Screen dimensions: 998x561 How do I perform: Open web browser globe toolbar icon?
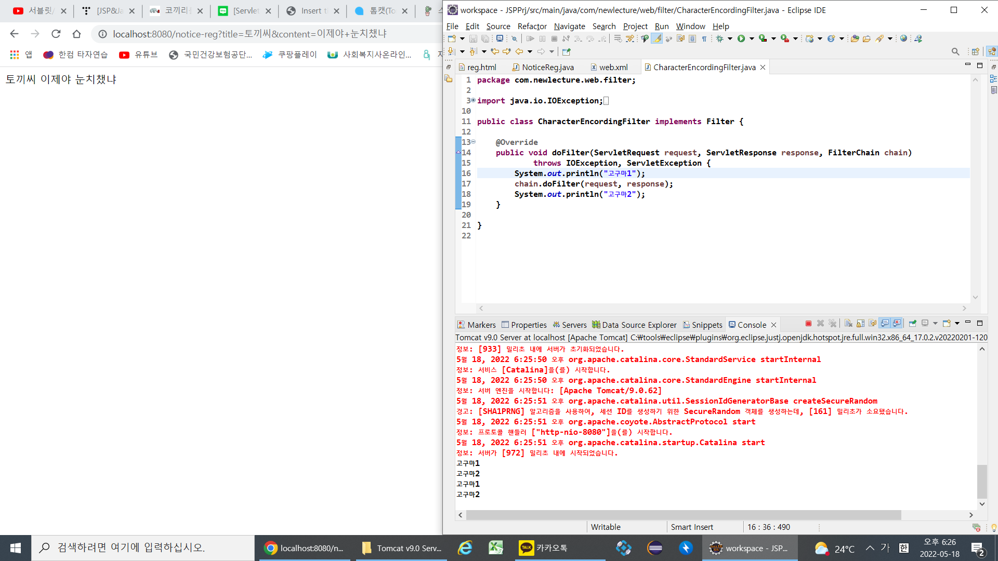pos(904,38)
